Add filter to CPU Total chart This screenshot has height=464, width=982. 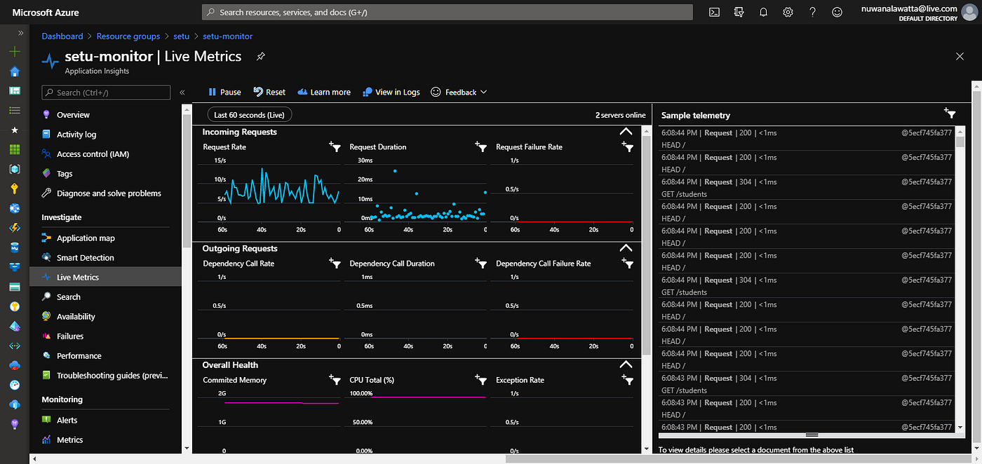[480, 379]
